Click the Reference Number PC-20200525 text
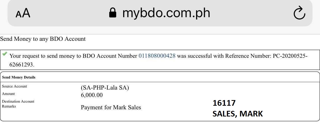Image resolution: width=320 pixels, height=127 pixels. [x=290, y=56]
